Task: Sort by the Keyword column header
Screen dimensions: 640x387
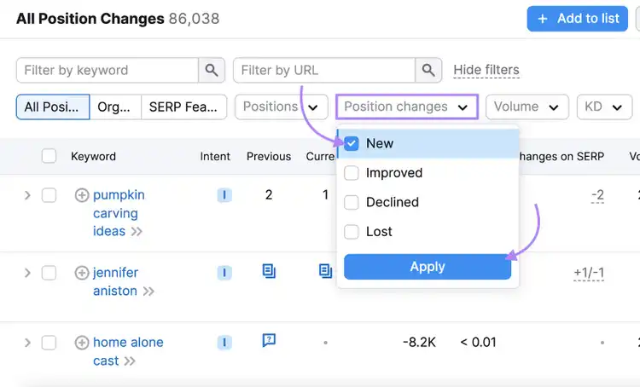Action: [94, 156]
